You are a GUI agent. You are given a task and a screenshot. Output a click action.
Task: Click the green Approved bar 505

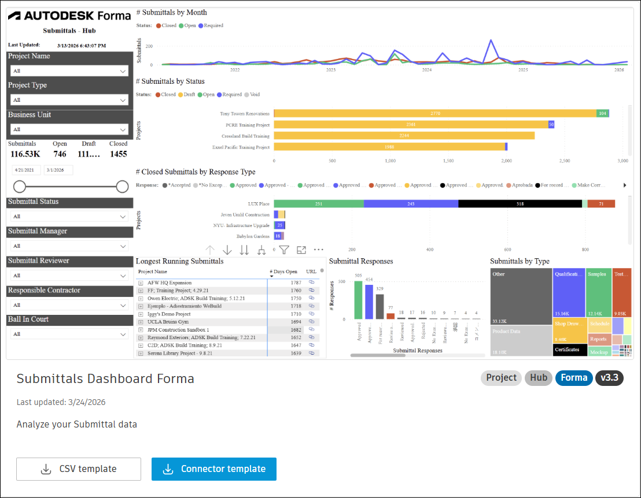(x=359, y=300)
